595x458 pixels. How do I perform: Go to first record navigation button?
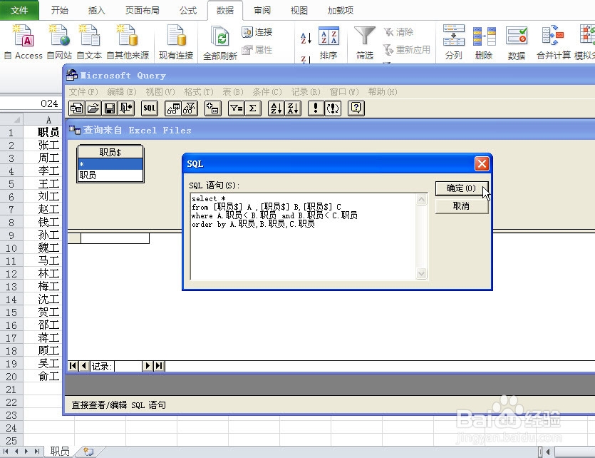(73, 366)
